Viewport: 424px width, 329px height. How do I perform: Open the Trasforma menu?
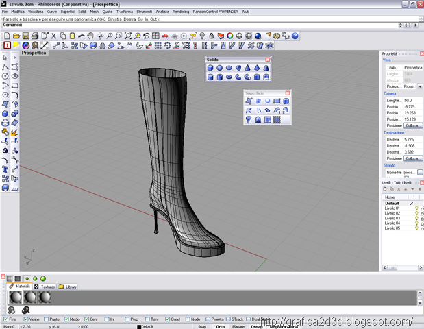click(125, 12)
